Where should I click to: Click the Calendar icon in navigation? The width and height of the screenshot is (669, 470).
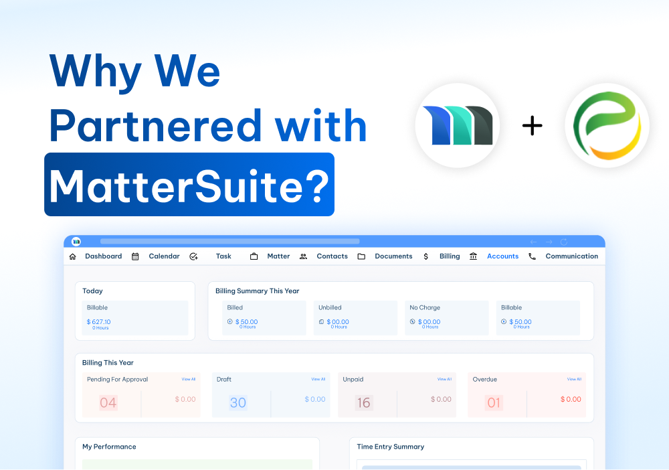135,256
